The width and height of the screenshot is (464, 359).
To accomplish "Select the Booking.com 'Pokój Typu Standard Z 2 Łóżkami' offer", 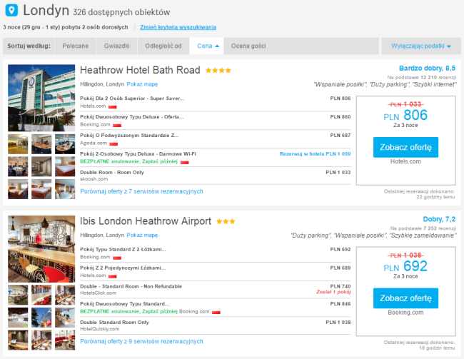I will tap(215, 253).
